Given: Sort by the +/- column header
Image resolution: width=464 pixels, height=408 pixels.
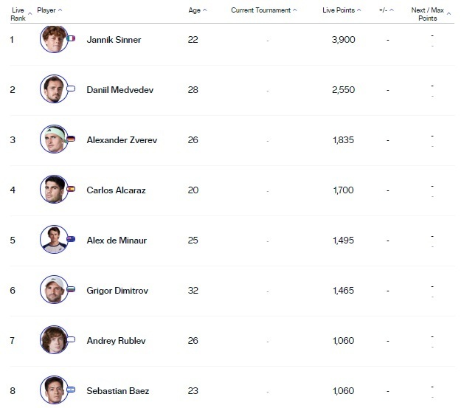Looking at the screenshot, I should click(x=387, y=10).
